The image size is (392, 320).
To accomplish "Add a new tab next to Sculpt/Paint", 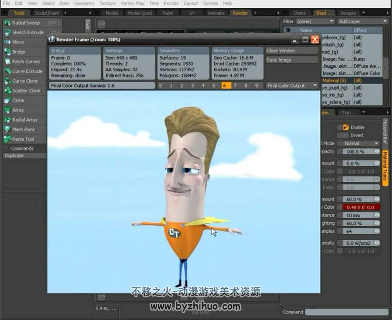I will pyautogui.click(x=65, y=13).
